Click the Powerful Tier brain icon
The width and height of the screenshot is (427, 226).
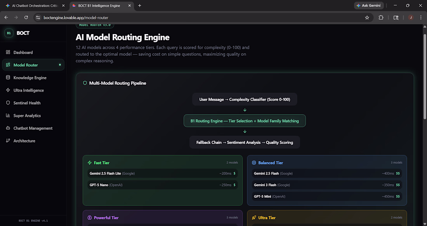(x=90, y=217)
